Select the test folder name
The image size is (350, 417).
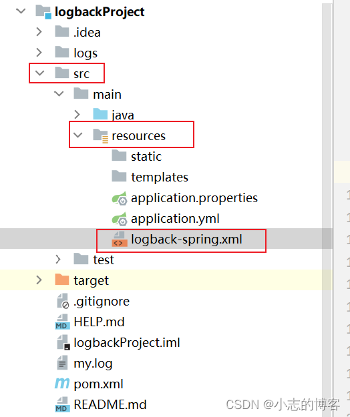pos(104,260)
